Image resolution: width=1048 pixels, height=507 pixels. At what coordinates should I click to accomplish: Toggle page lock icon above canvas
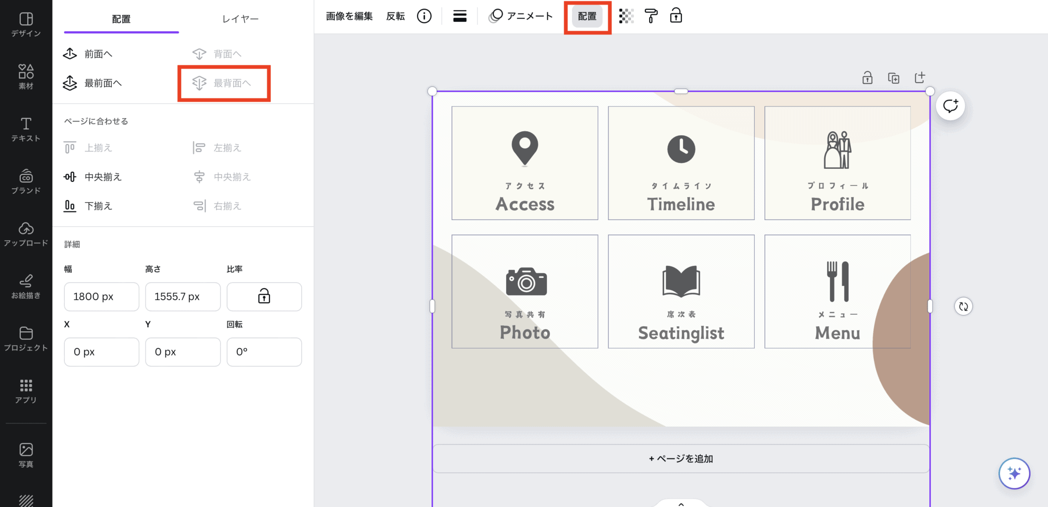pyautogui.click(x=867, y=78)
